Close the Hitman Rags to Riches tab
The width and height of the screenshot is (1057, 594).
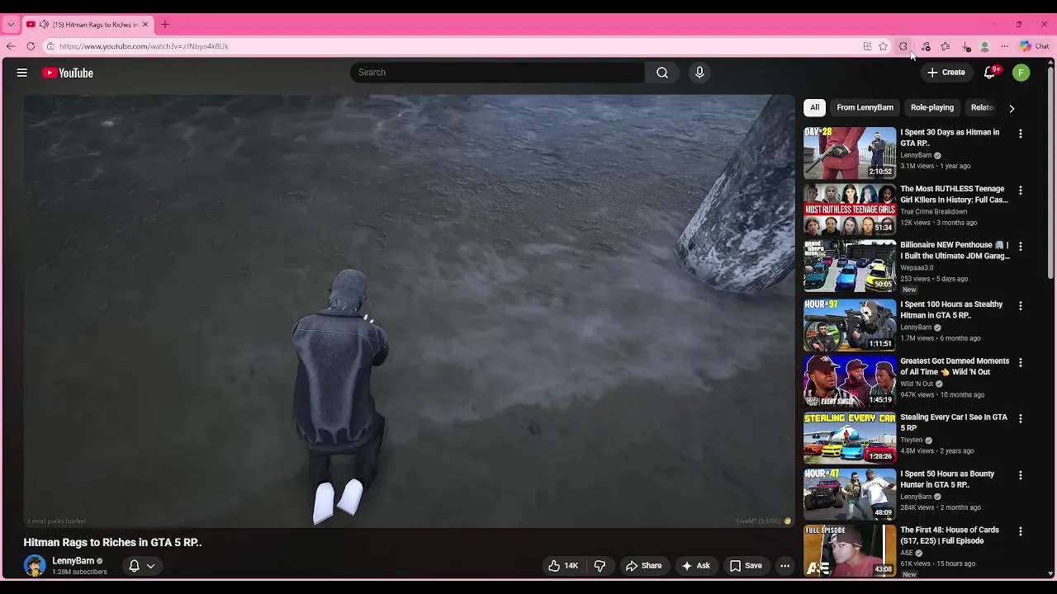145,25
